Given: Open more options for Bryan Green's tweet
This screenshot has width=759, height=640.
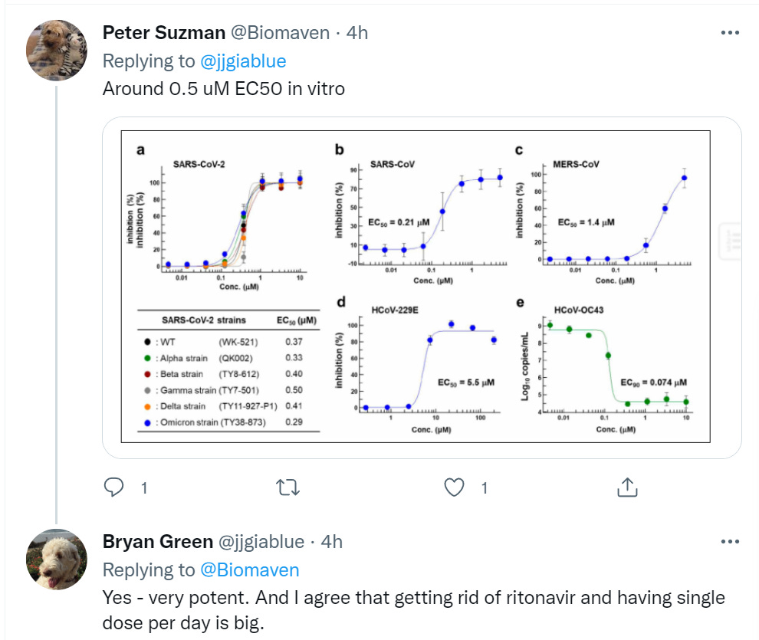Looking at the screenshot, I should click(730, 542).
